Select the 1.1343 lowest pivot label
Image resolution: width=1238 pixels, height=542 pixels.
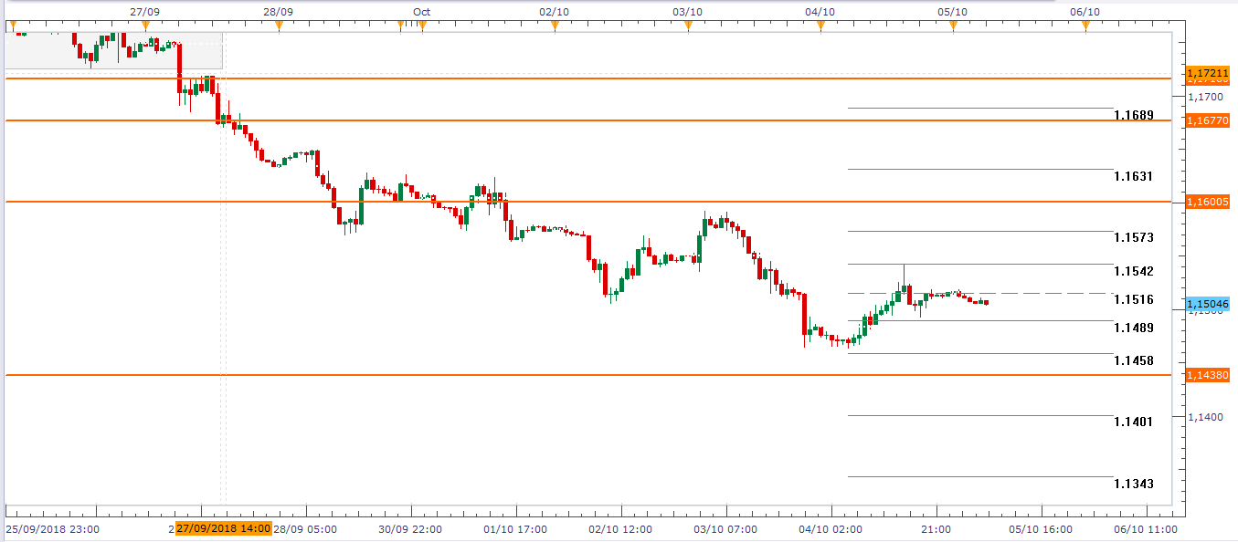(1133, 484)
